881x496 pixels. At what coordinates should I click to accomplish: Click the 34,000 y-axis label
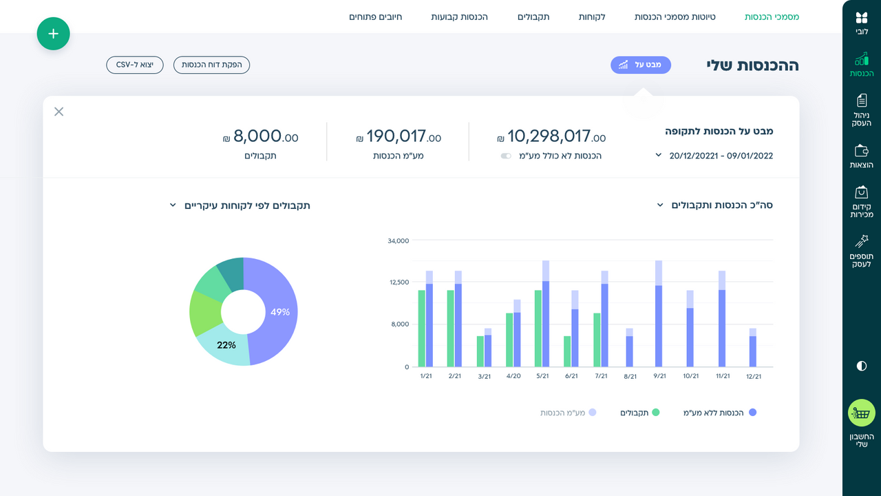(x=399, y=240)
